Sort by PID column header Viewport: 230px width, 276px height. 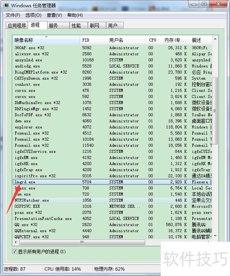coord(94,40)
